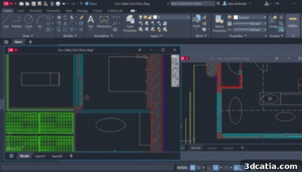The height and width of the screenshot is (172, 302).
Task: Open the Collaborate ribbon tab
Action: (x=115, y=11)
